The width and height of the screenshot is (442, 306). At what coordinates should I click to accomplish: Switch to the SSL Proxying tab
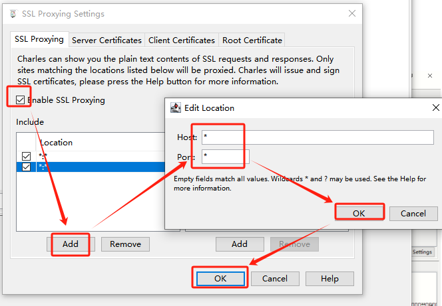[39, 39]
